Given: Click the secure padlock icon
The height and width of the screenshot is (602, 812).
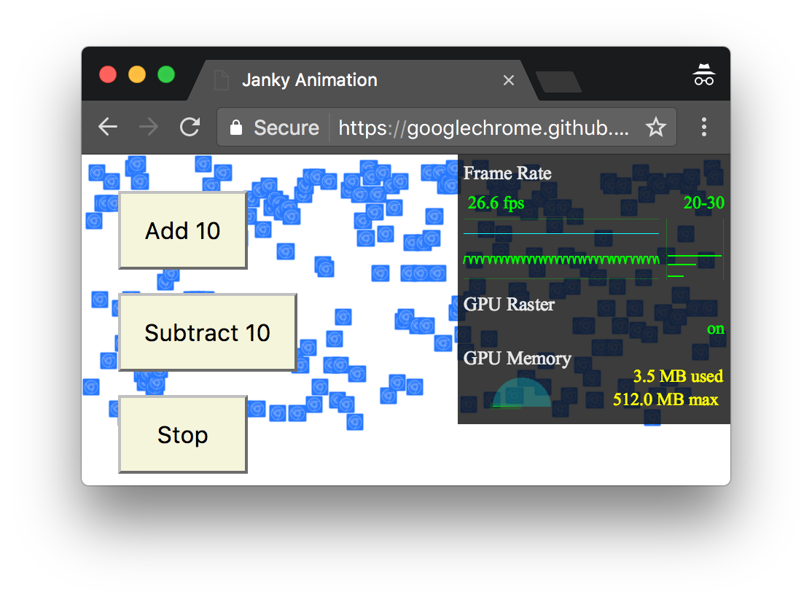Looking at the screenshot, I should tap(235, 127).
